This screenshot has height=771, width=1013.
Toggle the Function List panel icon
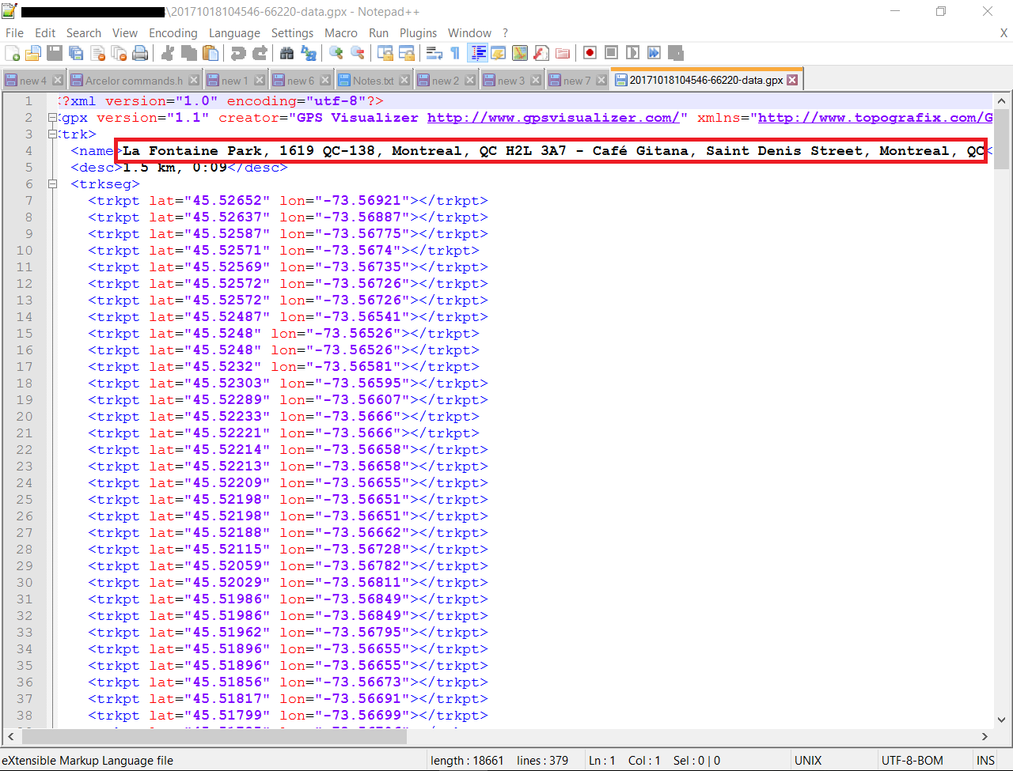[541, 53]
